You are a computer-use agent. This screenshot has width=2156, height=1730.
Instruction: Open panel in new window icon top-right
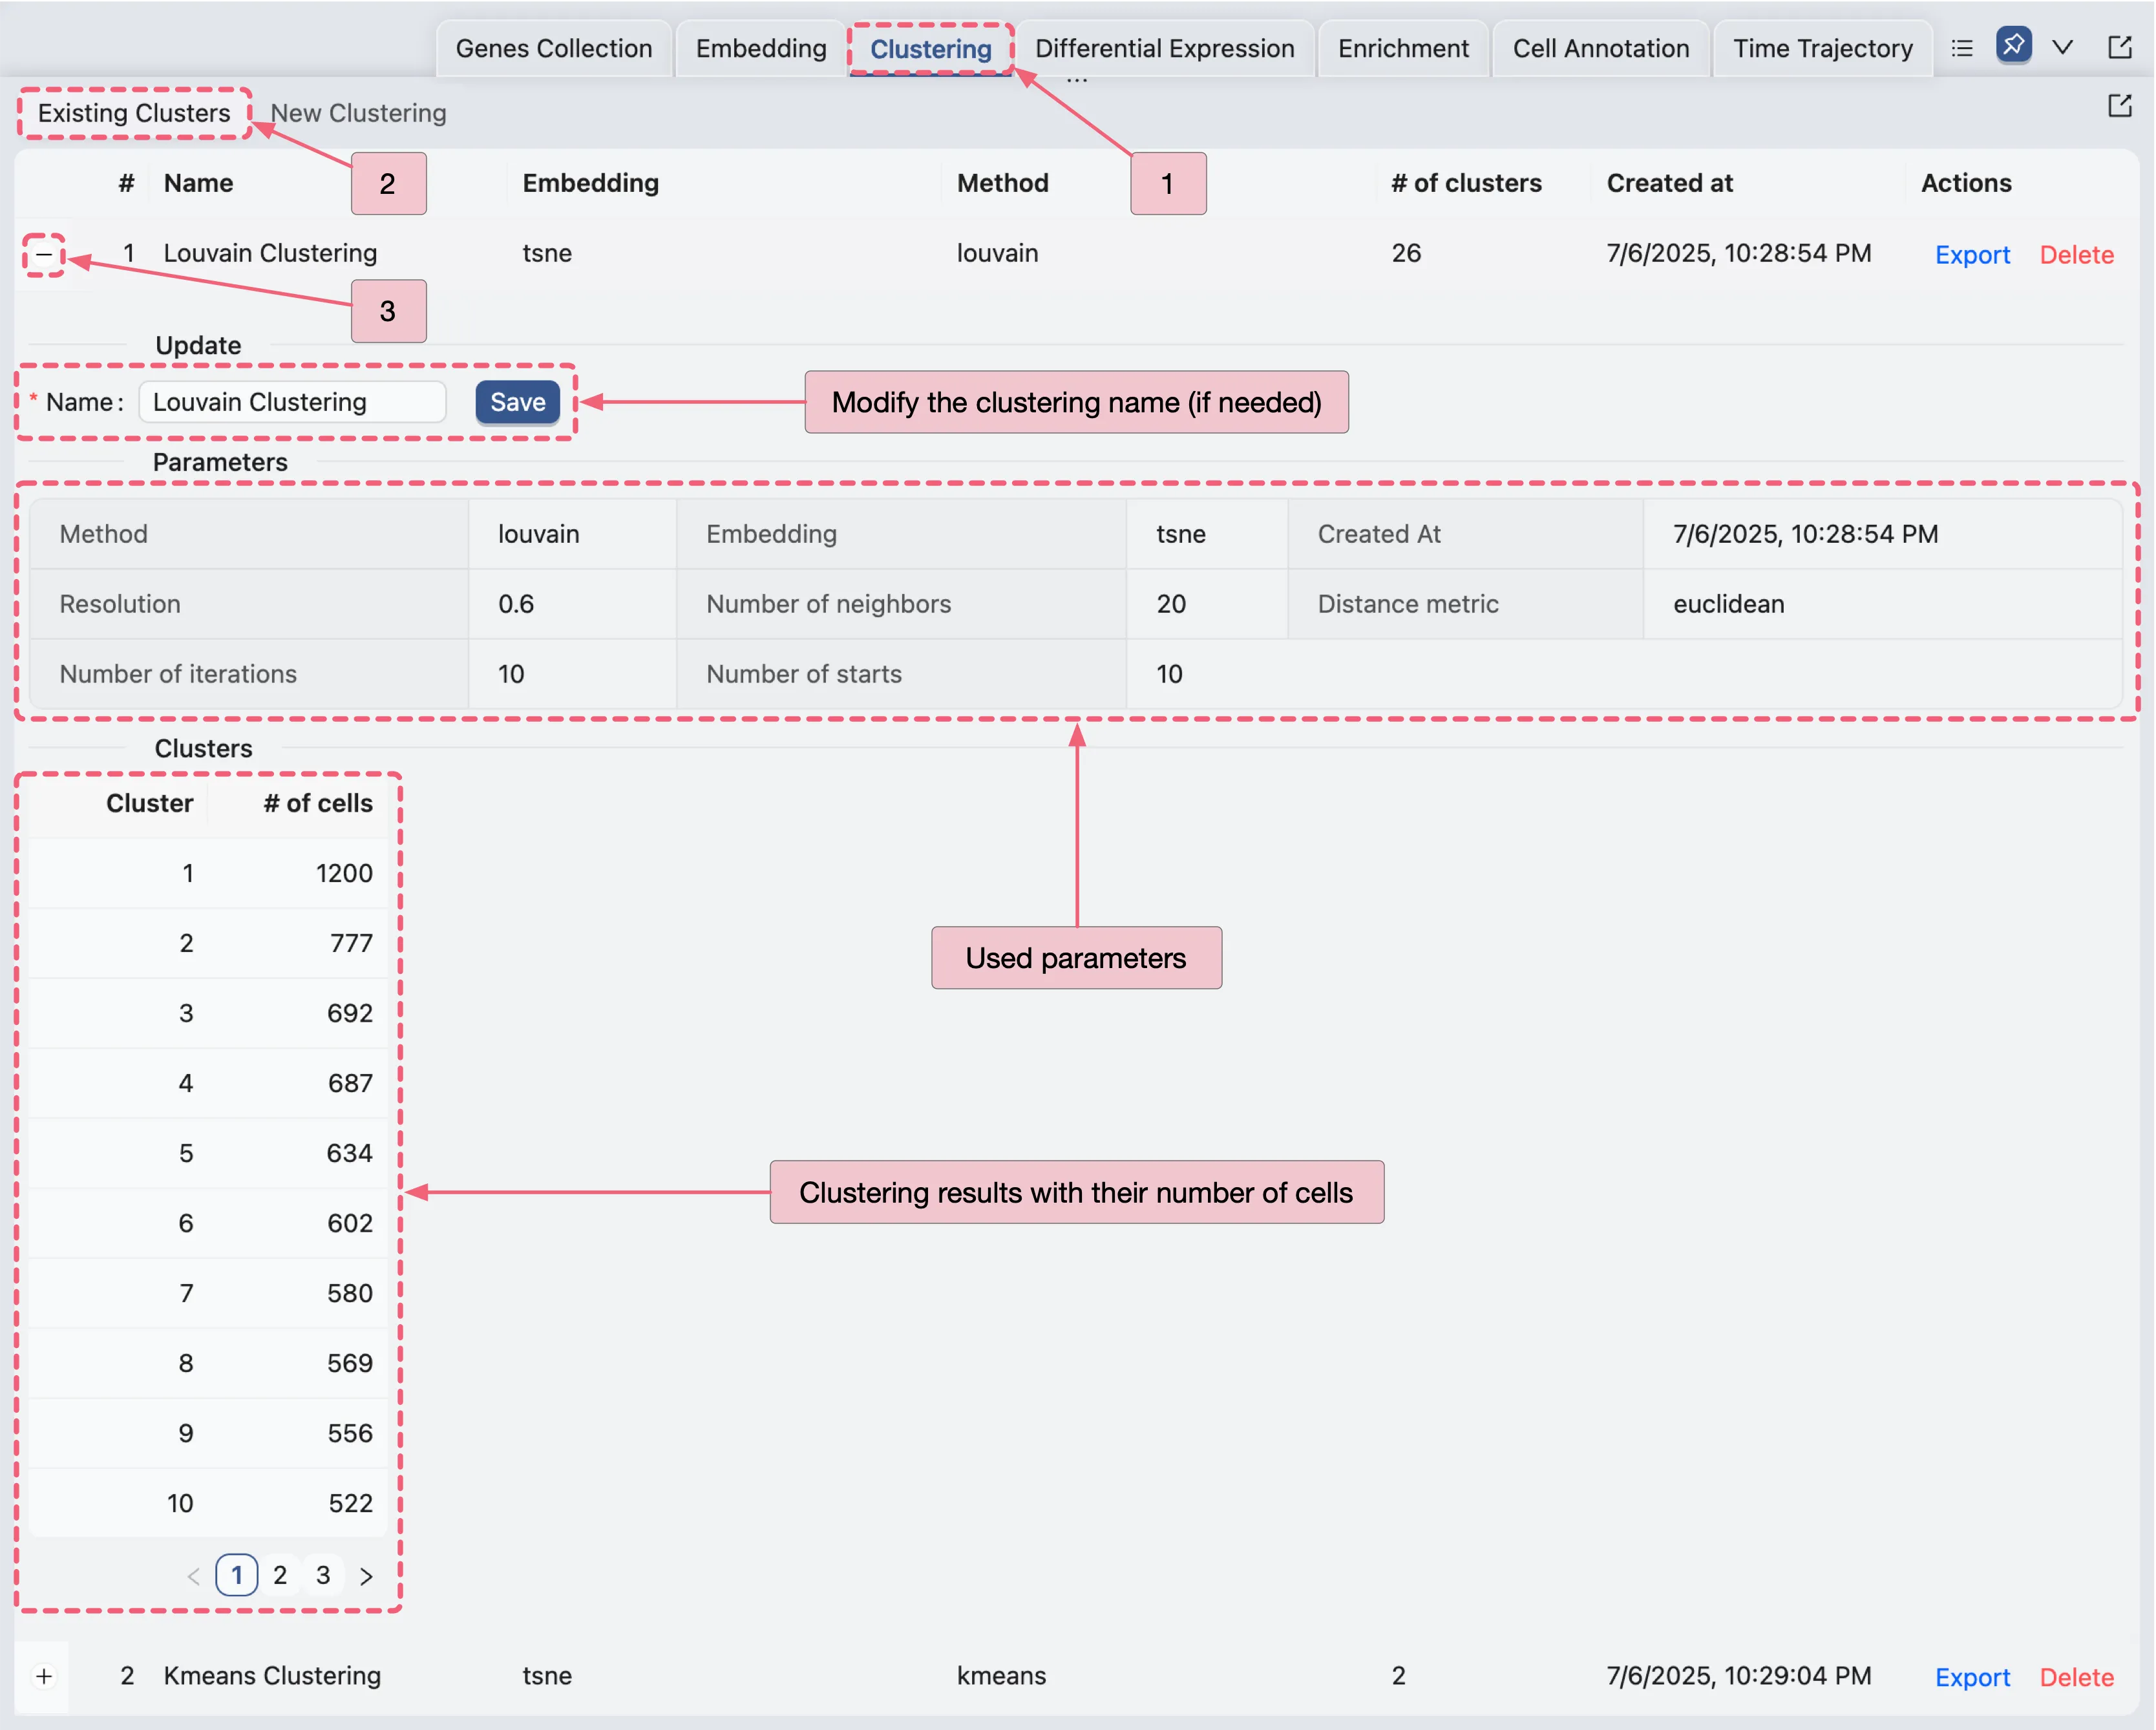point(2119,48)
